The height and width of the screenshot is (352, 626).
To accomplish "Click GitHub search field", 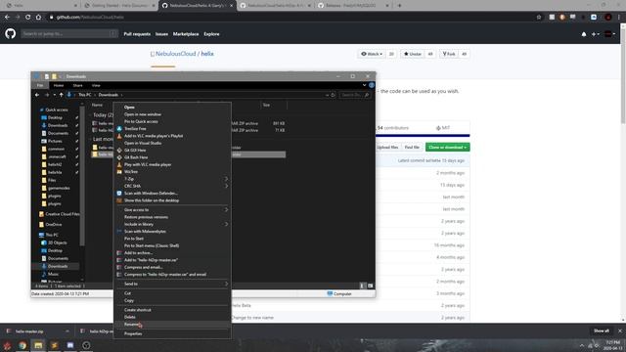I will (x=69, y=34).
